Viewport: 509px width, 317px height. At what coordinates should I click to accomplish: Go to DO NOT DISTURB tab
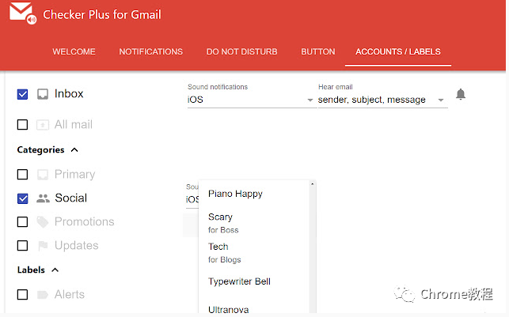coord(242,51)
